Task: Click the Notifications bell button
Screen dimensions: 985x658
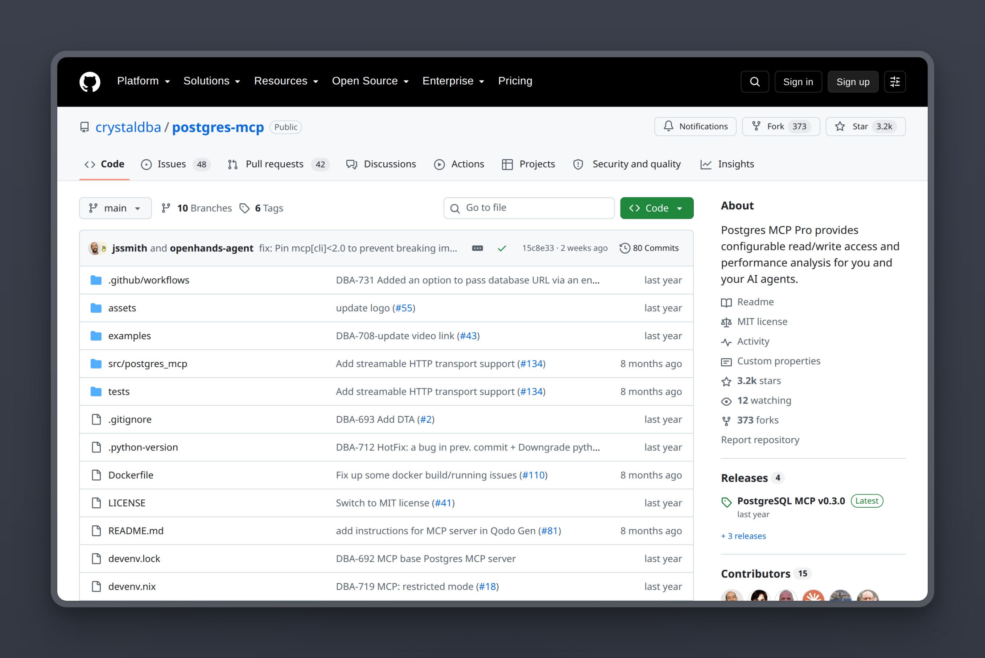Action: point(695,126)
